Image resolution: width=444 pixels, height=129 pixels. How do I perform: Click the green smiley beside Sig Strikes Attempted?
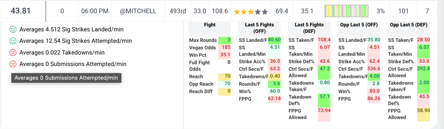click(13, 41)
